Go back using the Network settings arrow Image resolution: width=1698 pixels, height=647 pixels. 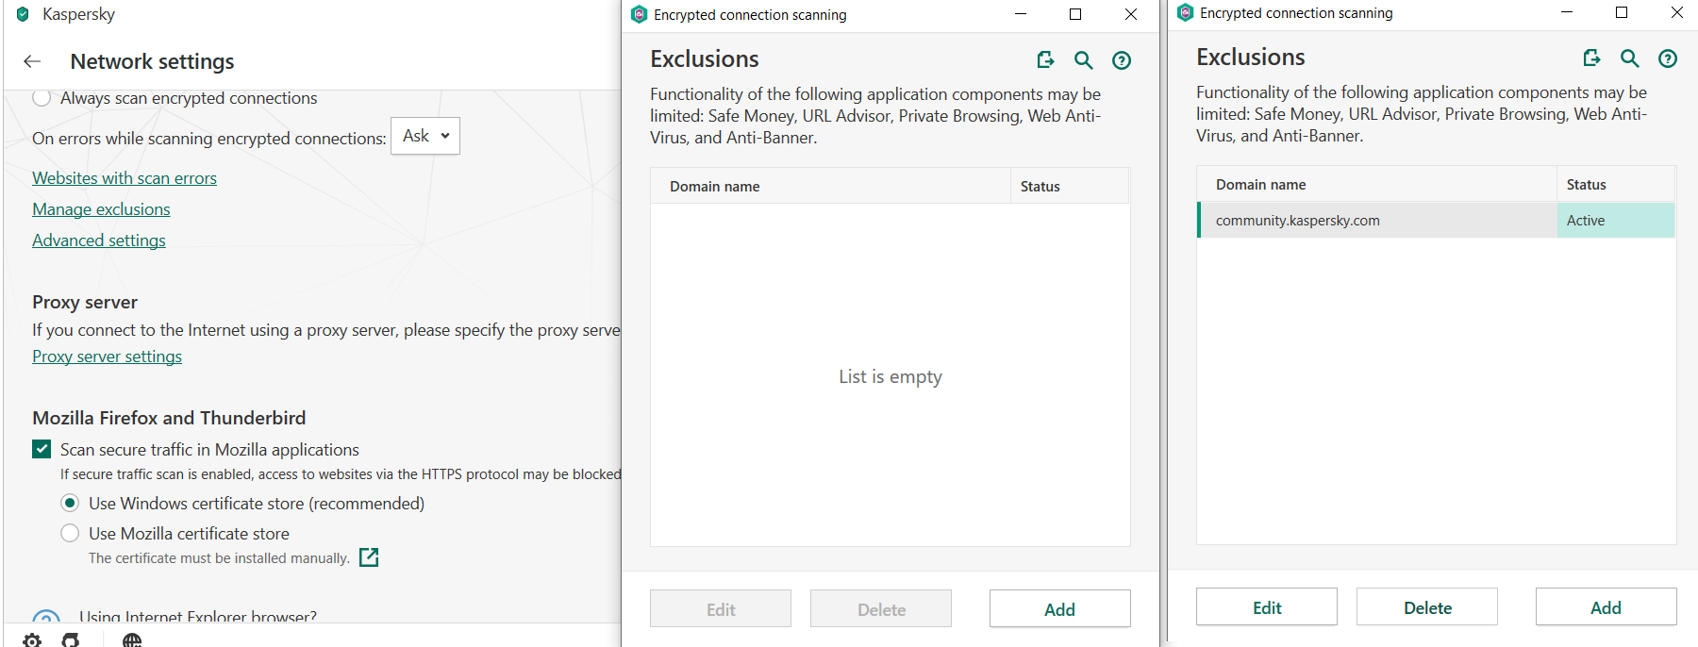pyautogui.click(x=32, y=61)
